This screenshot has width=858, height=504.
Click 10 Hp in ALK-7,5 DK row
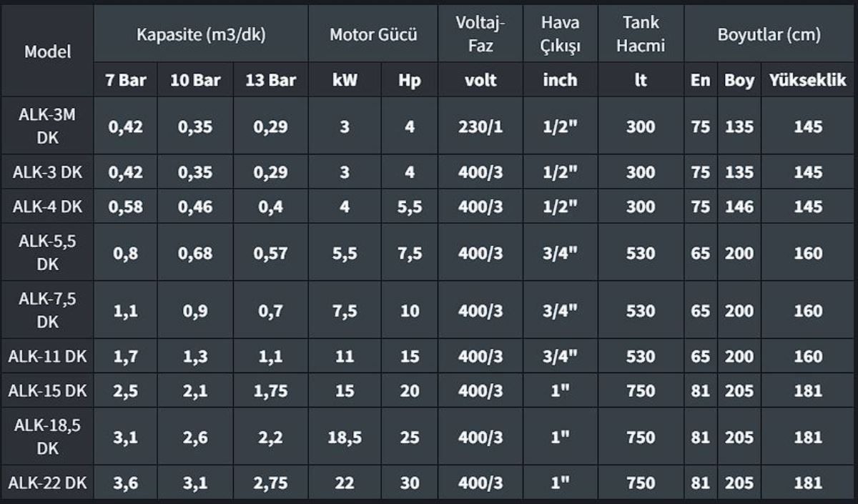410,312
